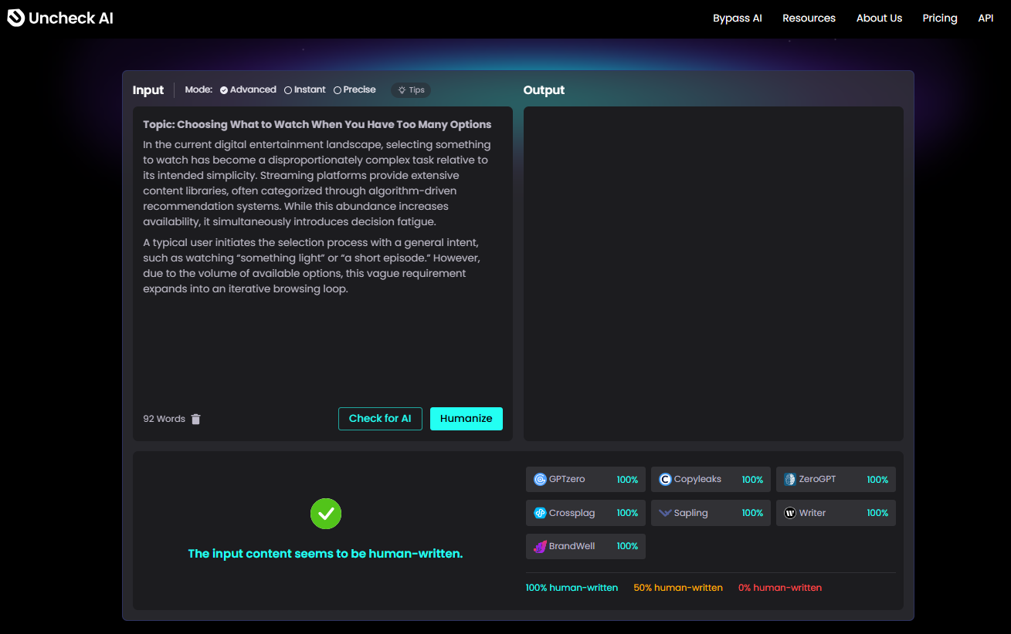Click the "92 Words" counter
The width and height of the screenshot is (1011, 634).
tap(165, 419)
